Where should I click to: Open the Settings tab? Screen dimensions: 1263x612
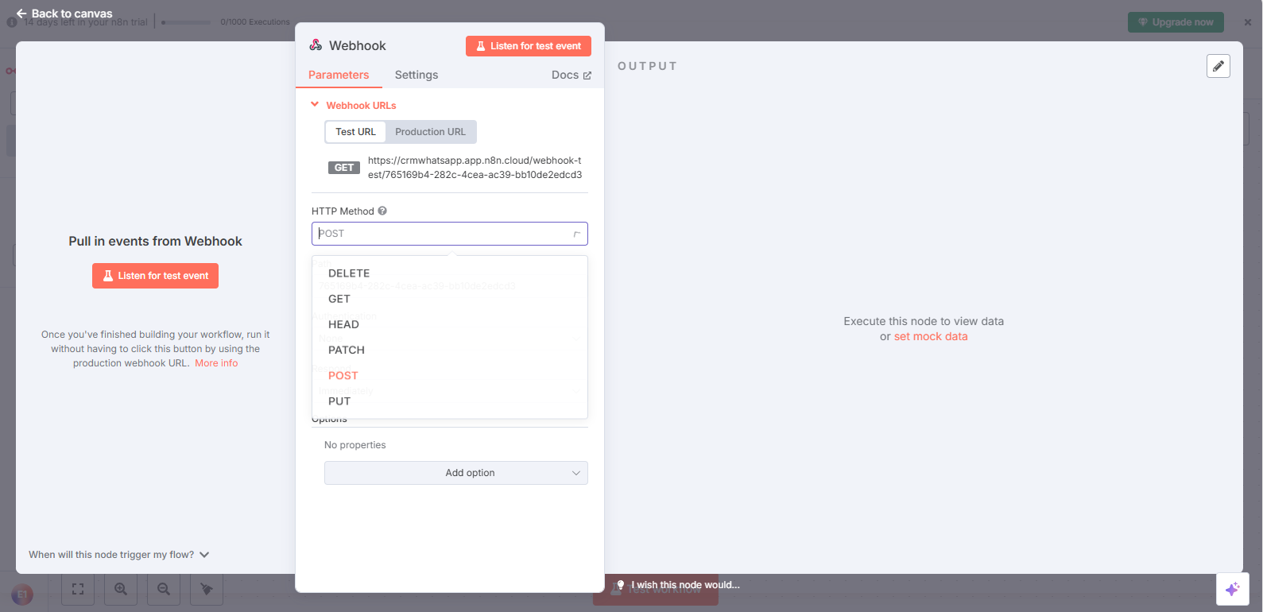point(416,75)
